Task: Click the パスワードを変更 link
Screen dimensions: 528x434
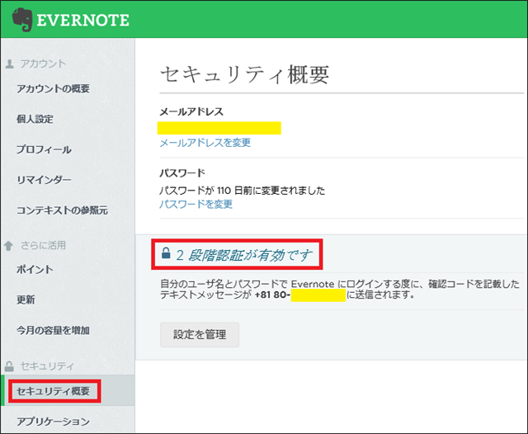Action: (x=196, y=204)
